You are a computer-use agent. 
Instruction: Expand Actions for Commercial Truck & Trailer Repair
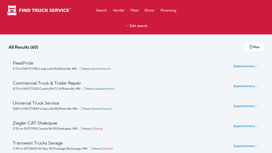pyautogui.click(x=245, y=86)
